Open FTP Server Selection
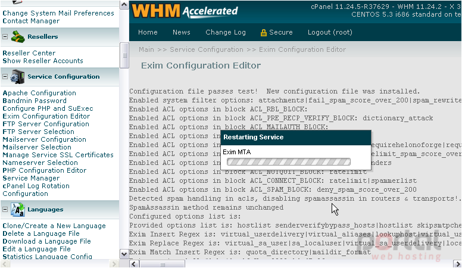The height and width of the screenshot is (268, 462). (x=38, y=132)
